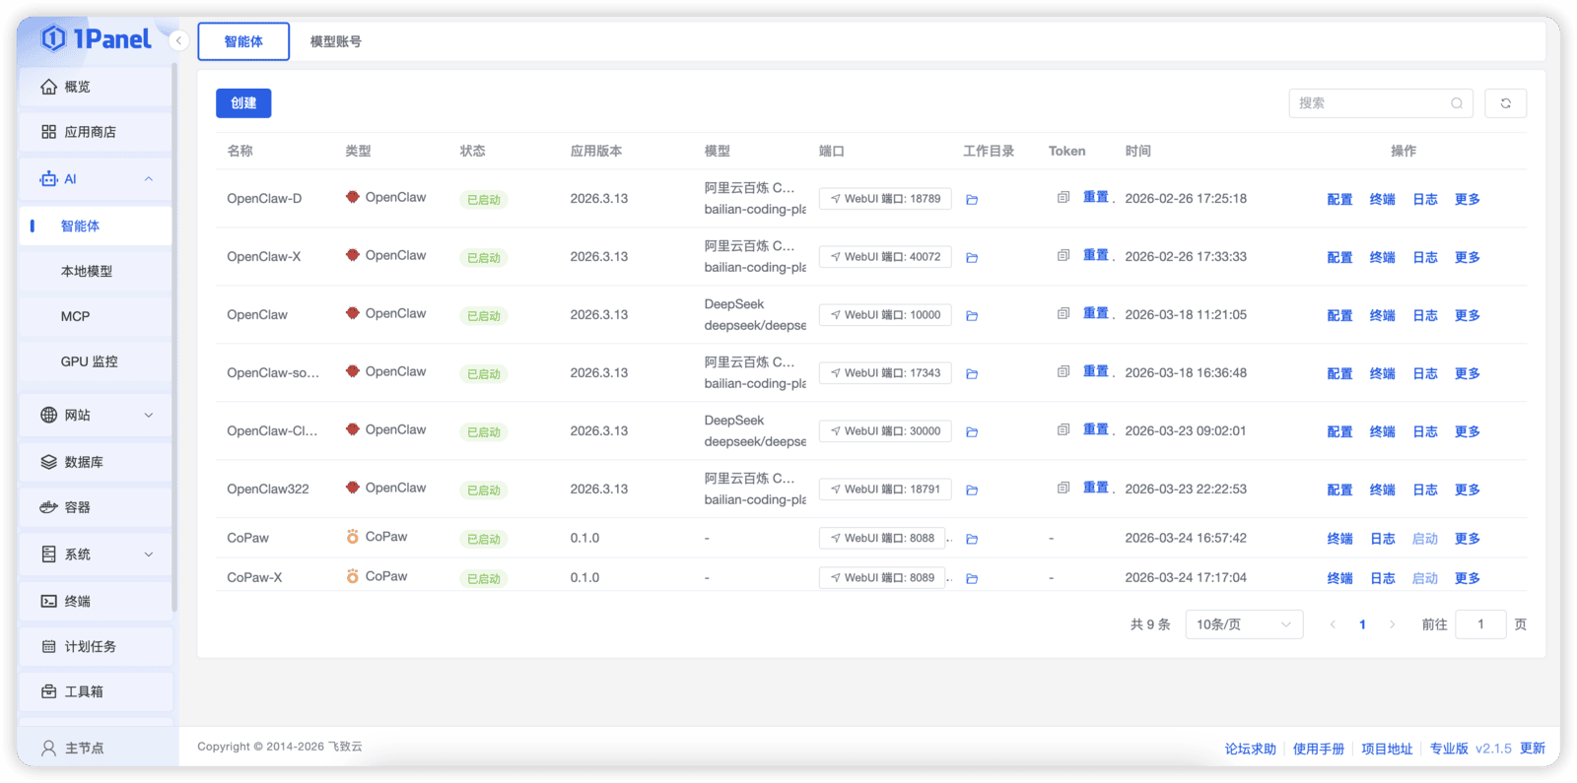This screenshot has height=783, width=1577.
Task: View 日志 for the port 10000 row
Action: (x=1425, y=315)
